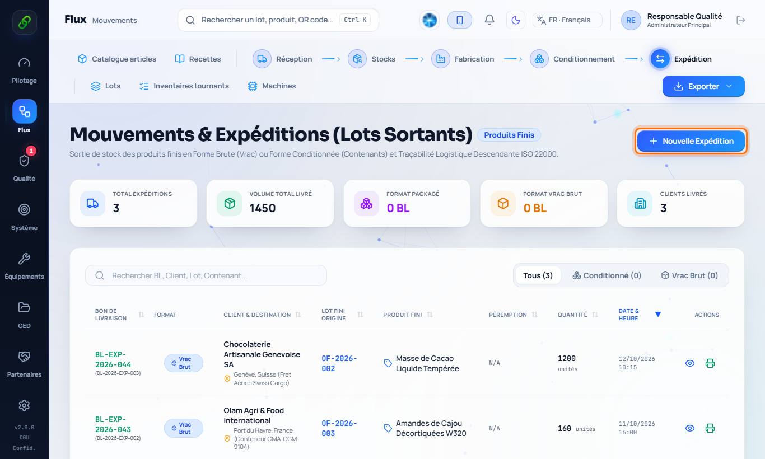
Task: Sort by Client & Destination column
Action: [x=262, y=315]
